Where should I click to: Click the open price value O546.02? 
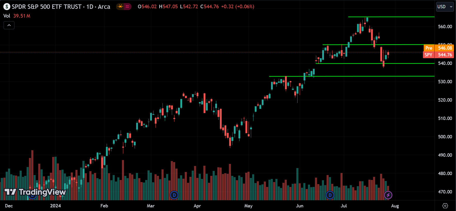pyautogui.click(x=147, y=7)
